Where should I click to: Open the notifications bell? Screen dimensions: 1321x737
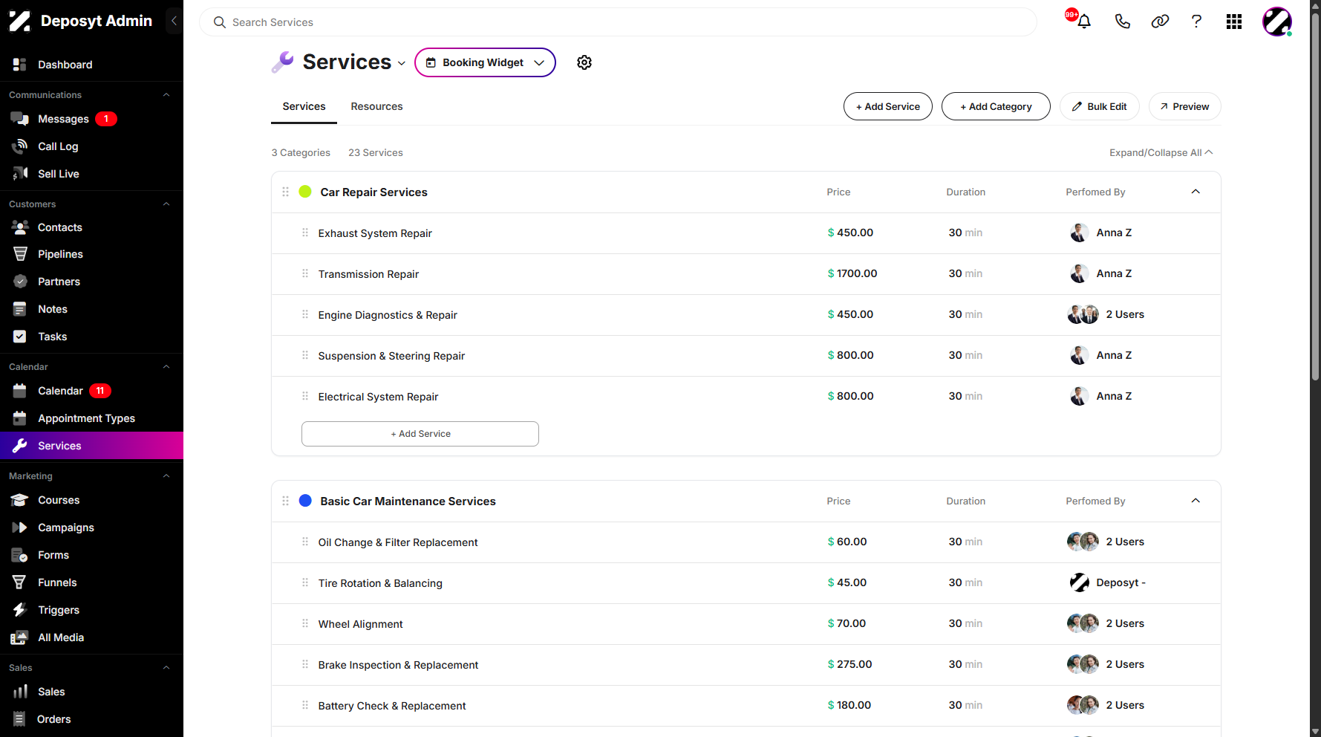(1083, 22)
